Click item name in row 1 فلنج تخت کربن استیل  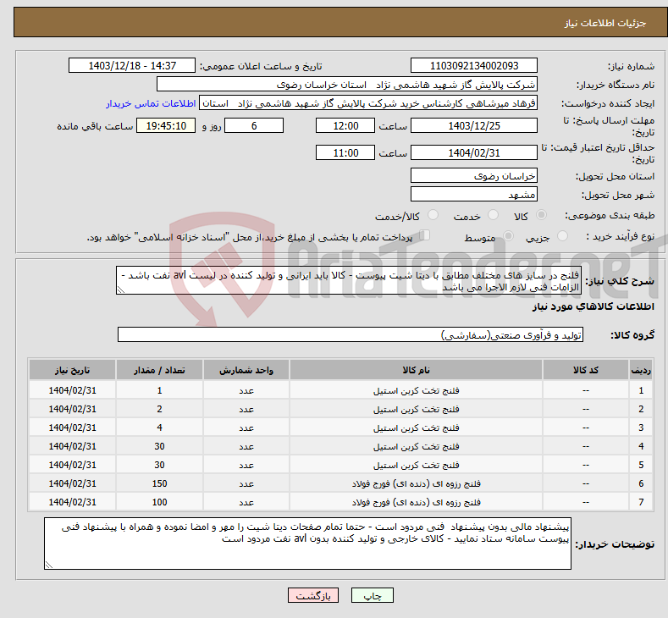(417, 390)
